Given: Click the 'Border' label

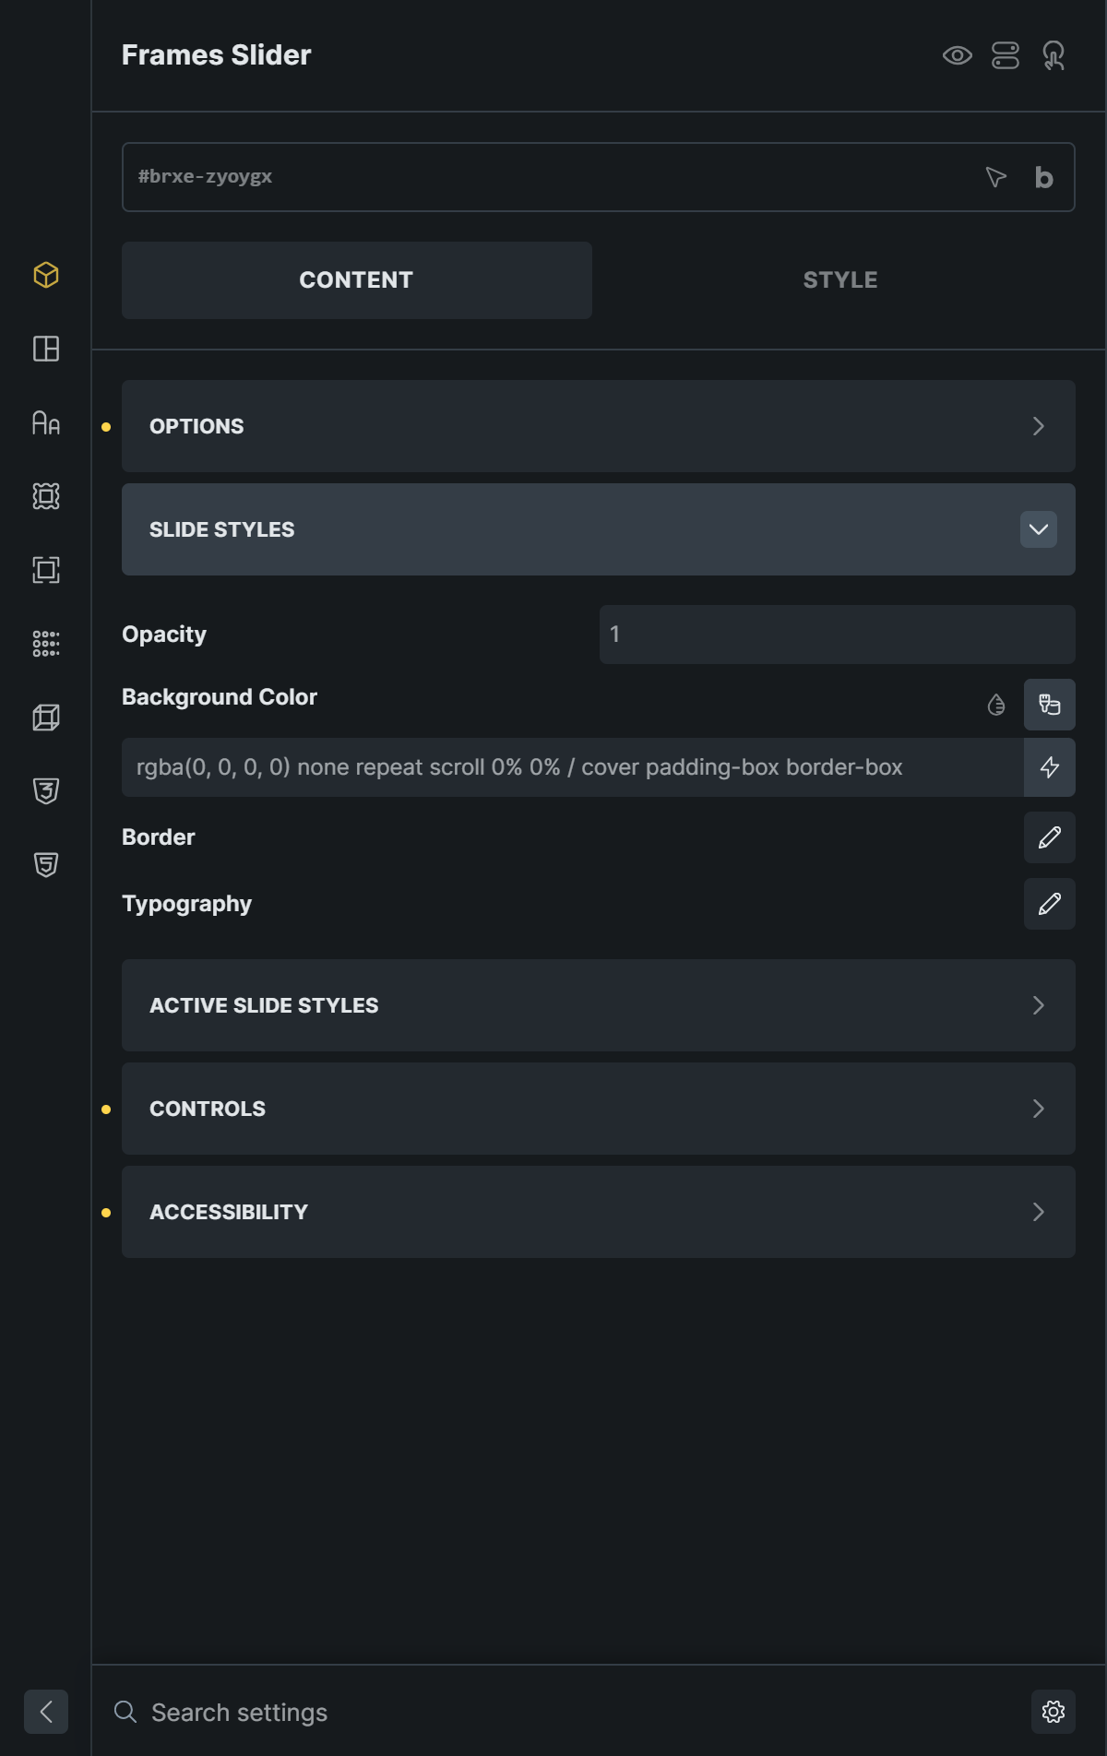Looking at the screenshot, I should pyautogui.click(x=159, y=837).
